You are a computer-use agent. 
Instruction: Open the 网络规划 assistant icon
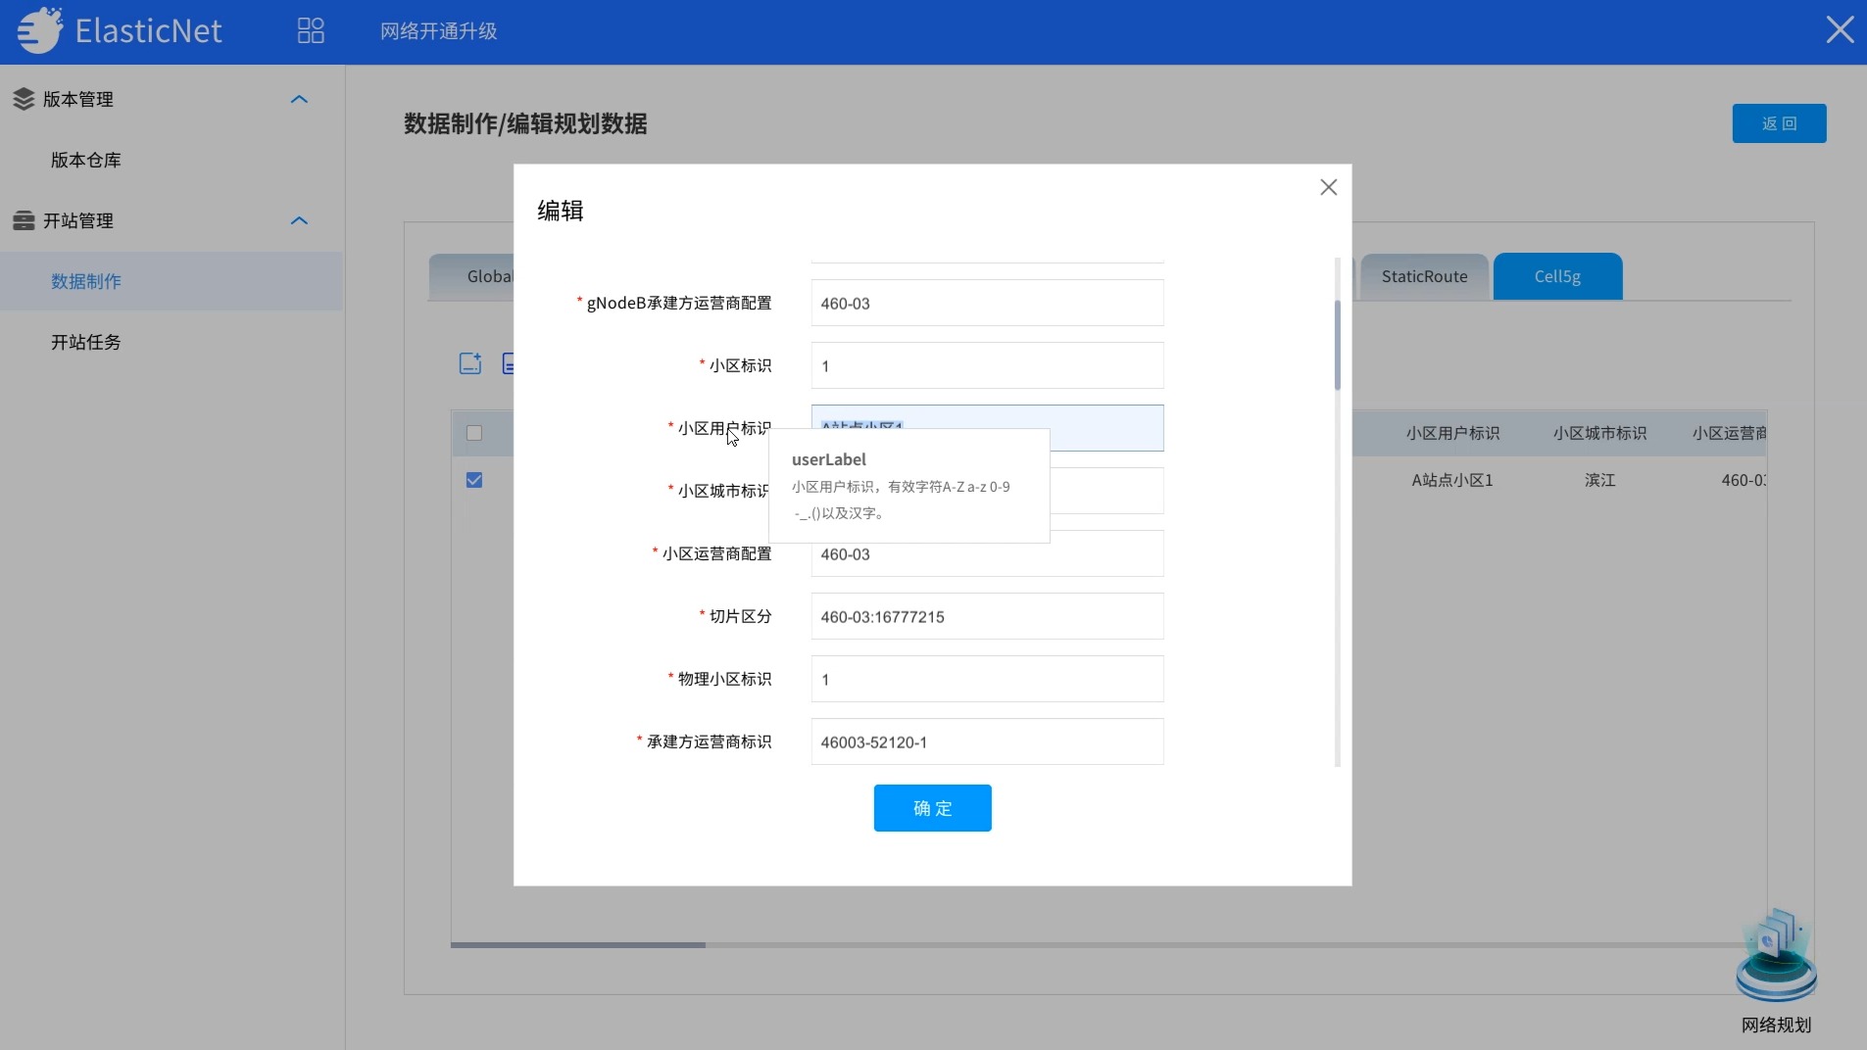(x=1776, y=955)
